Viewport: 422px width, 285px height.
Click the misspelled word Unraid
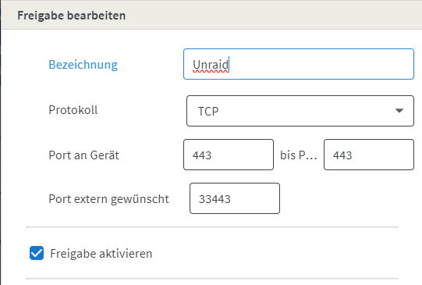click(x=211, y=65)
